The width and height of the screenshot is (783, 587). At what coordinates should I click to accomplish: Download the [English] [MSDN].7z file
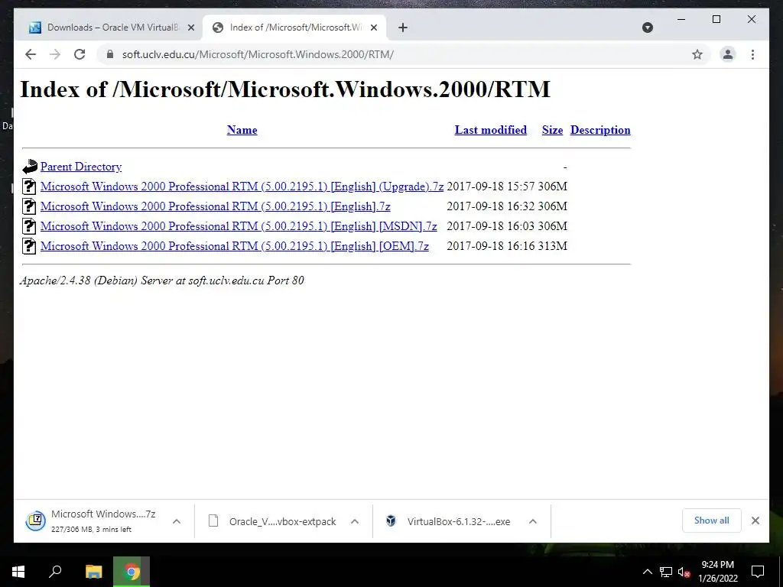[239, 226]
